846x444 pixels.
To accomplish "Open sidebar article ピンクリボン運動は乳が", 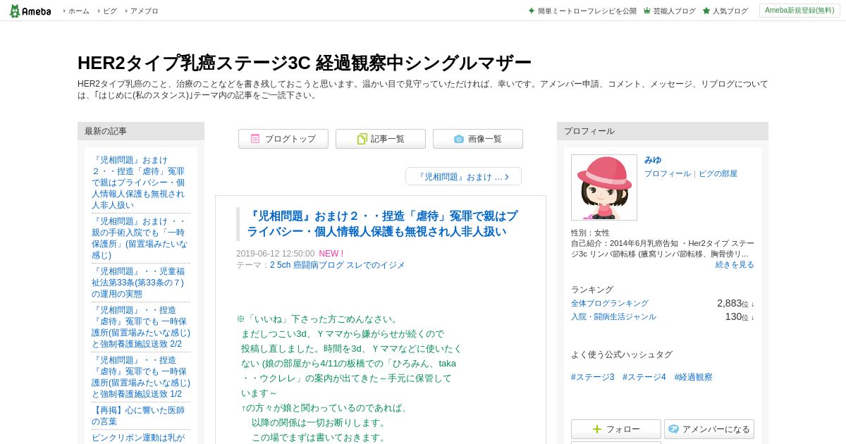I will point(138,438).
